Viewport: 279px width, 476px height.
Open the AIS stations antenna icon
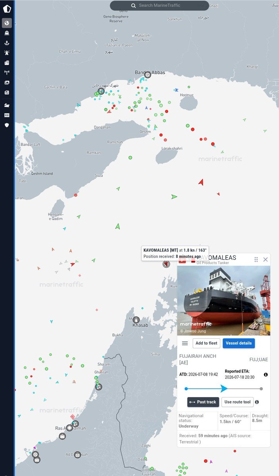7,73
